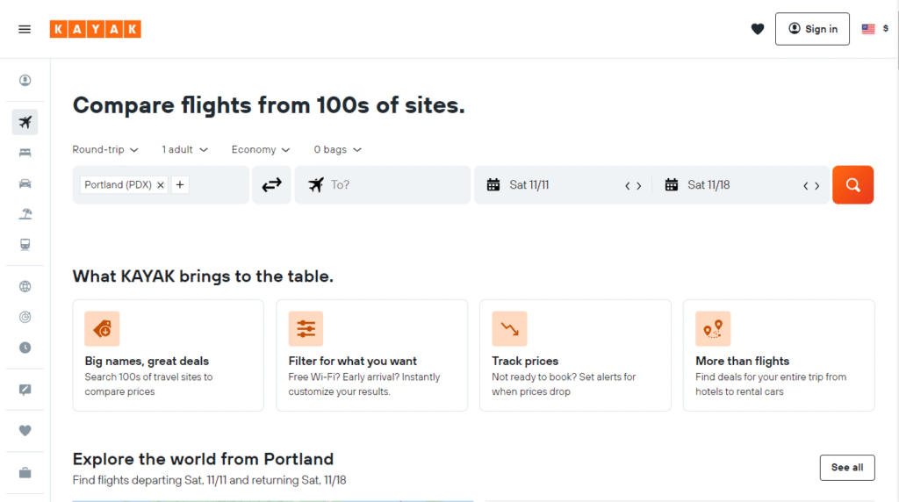The height and width of the screenshot is (502, 899).
Task: Click the KAYAK logo
Action: pyautogui.click(x=96, y=29)
